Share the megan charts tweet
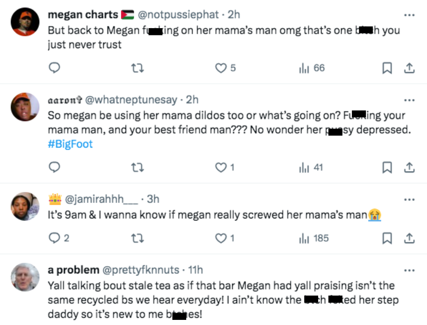The height and width of the screenshot is (325, 427). 409,68
